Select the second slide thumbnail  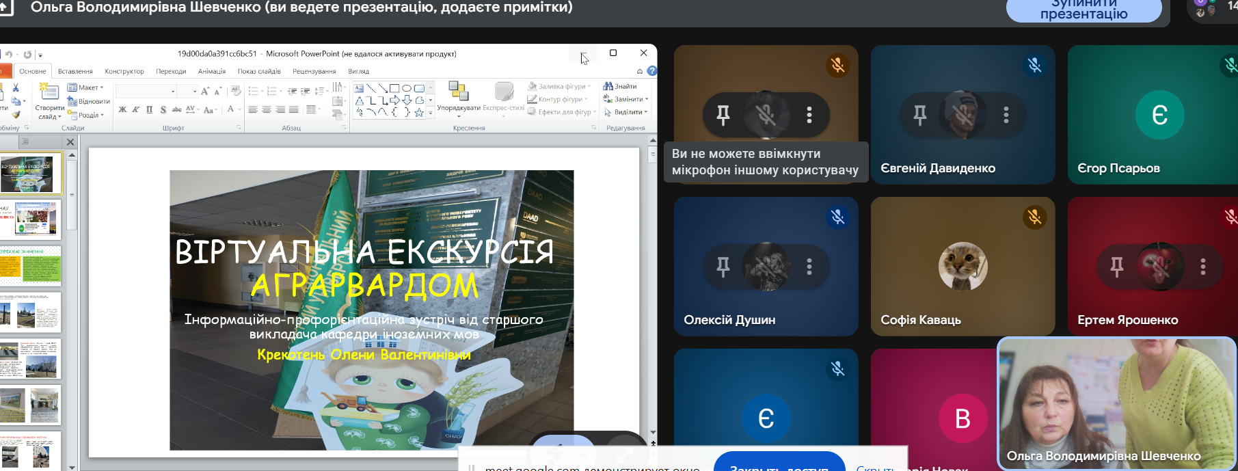click(x=37, y=219)
